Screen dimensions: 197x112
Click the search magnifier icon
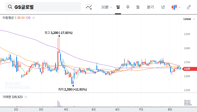coord(10,7)
